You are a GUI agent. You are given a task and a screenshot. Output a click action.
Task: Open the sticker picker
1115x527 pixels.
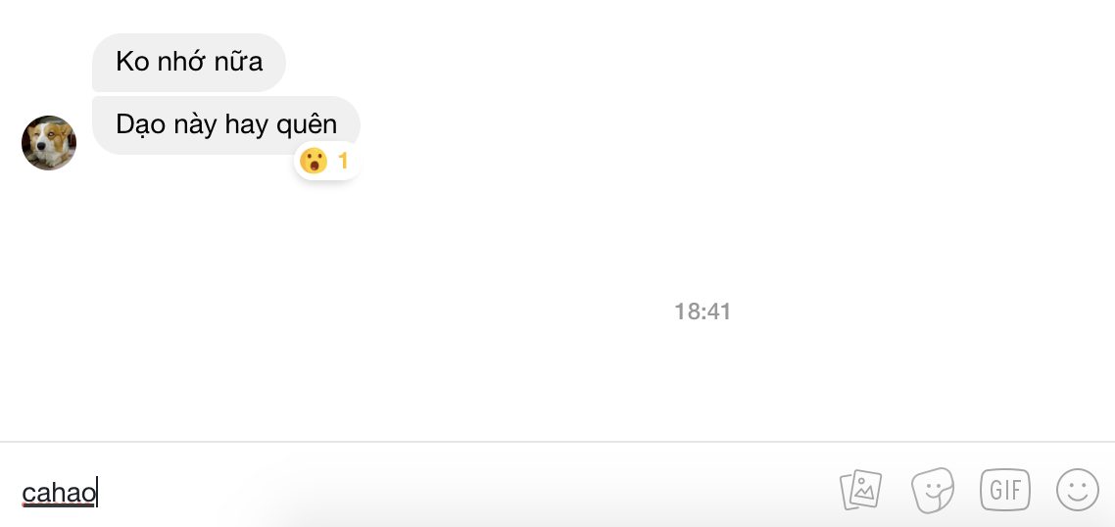pos(932,490)
